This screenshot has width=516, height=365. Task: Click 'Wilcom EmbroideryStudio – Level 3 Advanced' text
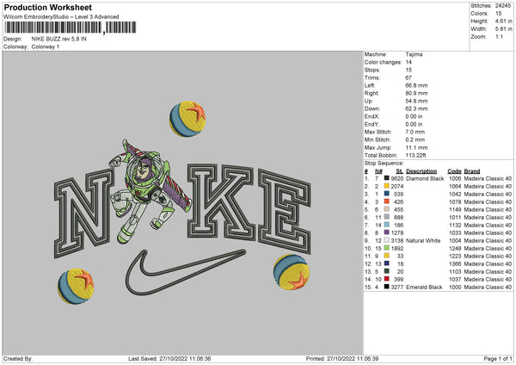click(x=61, y=17)
